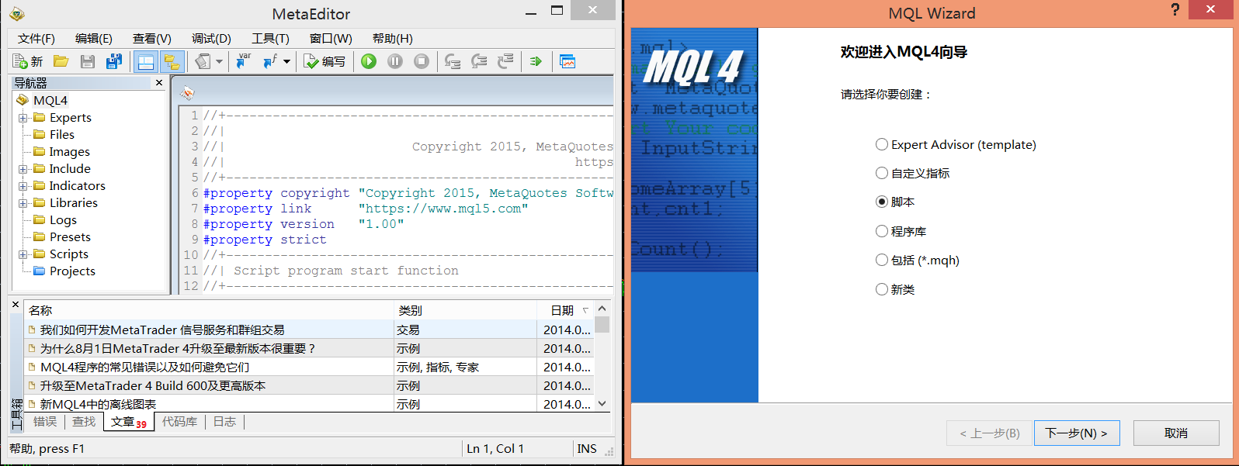
Task: Choose the 程序库 radio option
Action: (x=882, y=231)
